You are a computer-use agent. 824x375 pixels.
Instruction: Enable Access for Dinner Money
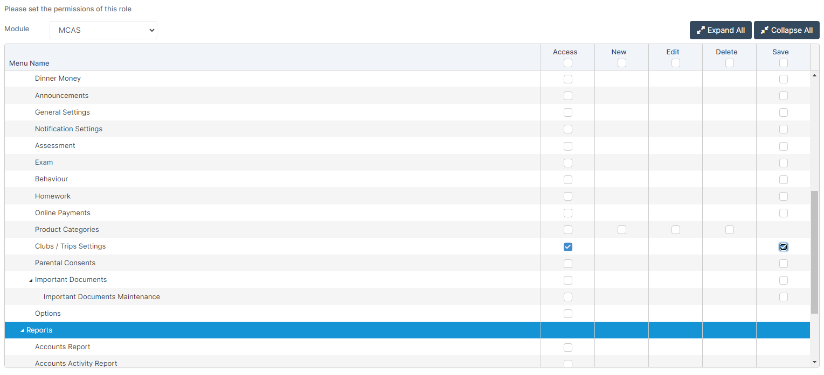[568, 79]
